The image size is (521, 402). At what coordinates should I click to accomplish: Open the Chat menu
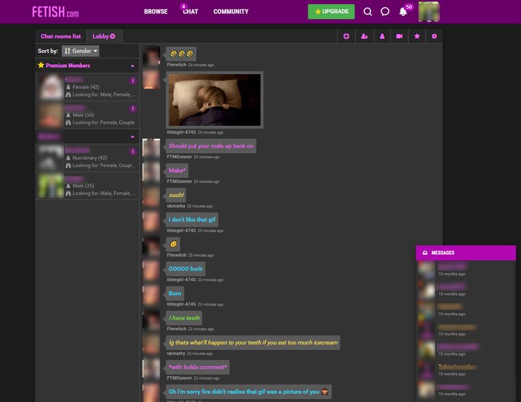(x=191, y=12)
